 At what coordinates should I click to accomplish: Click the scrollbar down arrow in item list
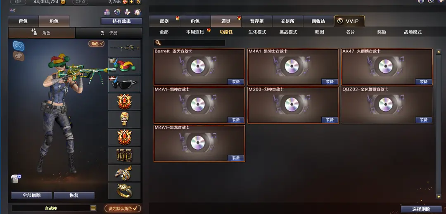click(439, 196)
